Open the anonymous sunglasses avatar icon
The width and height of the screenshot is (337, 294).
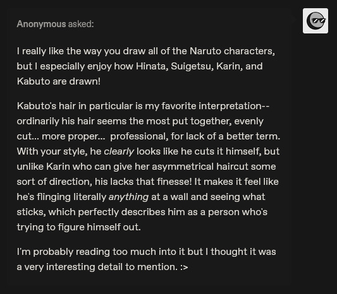click(x=316, y=21)
